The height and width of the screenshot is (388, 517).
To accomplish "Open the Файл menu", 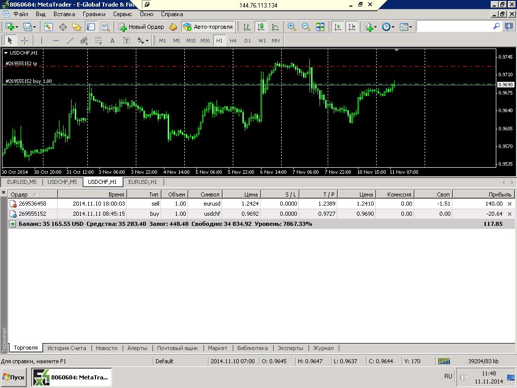I will click(x=20, y=14).
